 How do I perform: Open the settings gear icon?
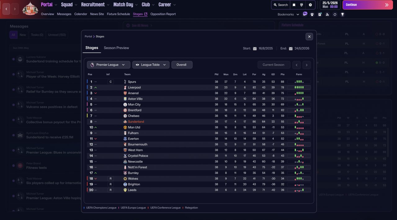[310, 5]
